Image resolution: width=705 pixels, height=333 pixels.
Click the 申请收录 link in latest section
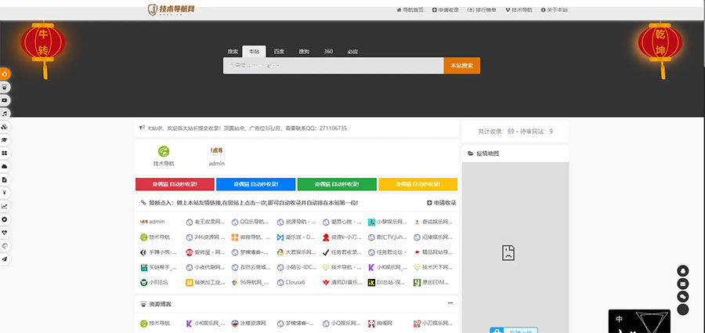click(x=442, y=202)
